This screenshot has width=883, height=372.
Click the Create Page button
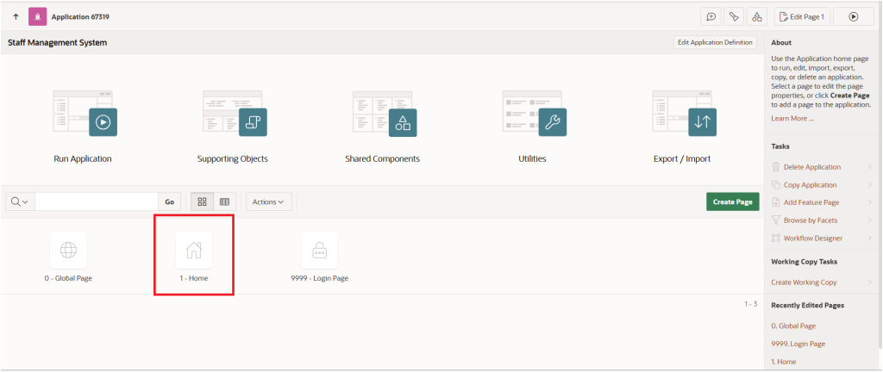[732, 201]
